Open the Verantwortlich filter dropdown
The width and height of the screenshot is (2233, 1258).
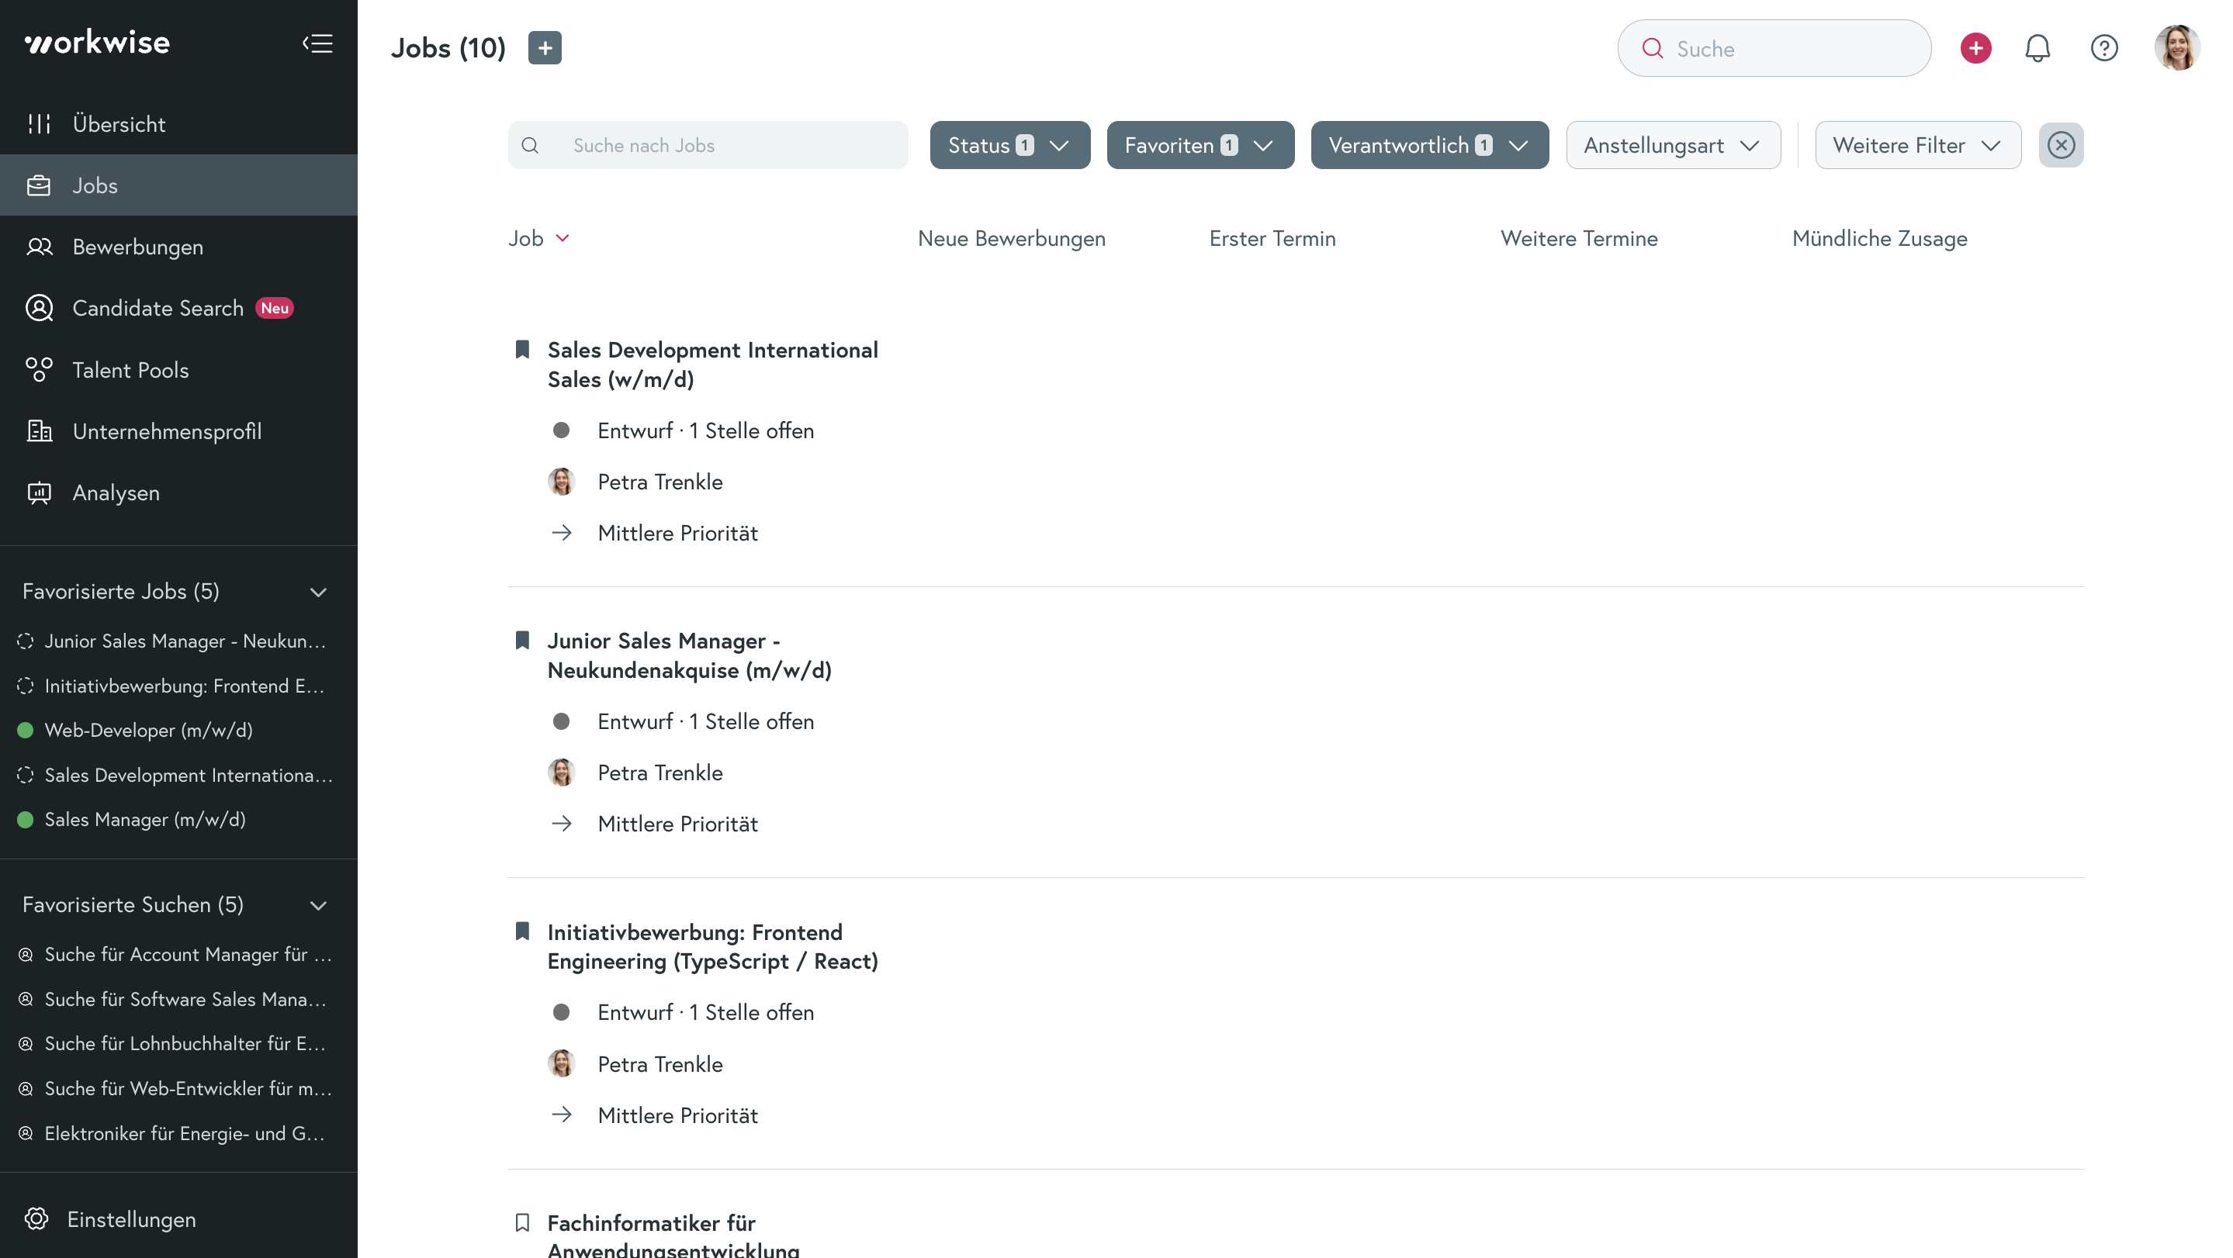[x=1429, y=145]
